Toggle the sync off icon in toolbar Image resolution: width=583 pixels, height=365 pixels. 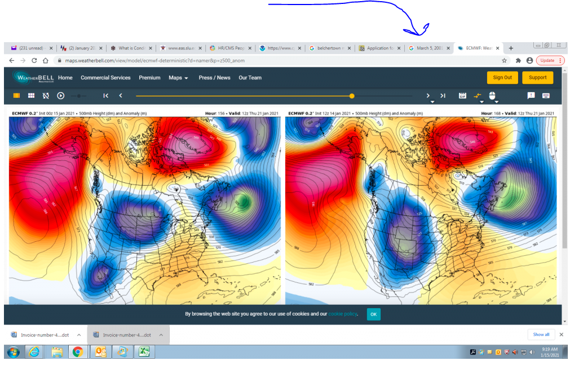[x=46, y=96]
